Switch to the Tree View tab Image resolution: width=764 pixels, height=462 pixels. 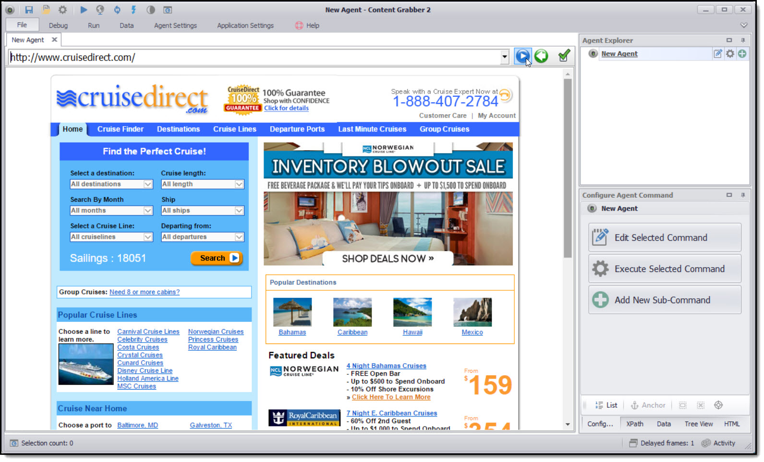coord(698,424)
